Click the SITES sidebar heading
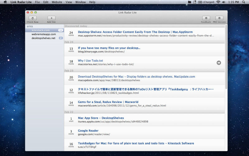249x156 pixels. coord(30,27)
